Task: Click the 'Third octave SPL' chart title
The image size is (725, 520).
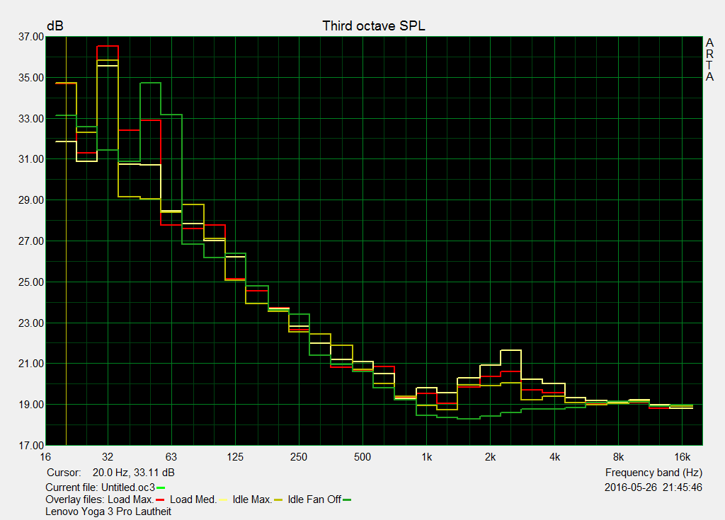Action: point(374,26)
